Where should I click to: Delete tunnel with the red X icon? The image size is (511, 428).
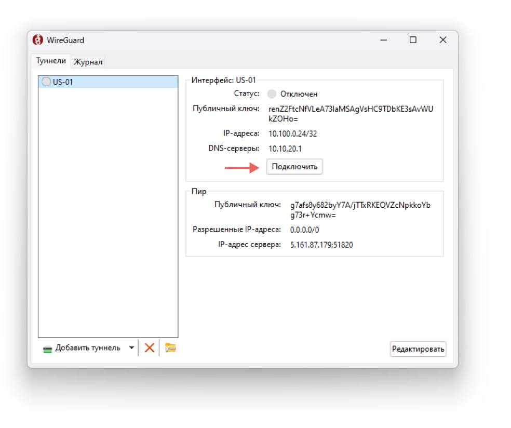click(149, 348)
